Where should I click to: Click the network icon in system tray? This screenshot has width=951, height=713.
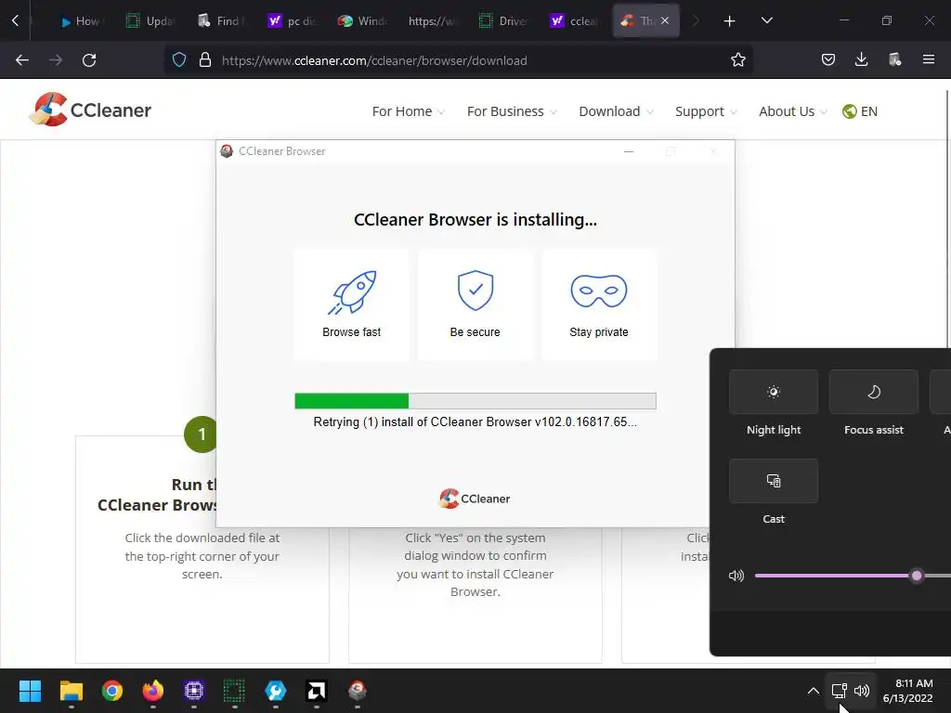839,691
